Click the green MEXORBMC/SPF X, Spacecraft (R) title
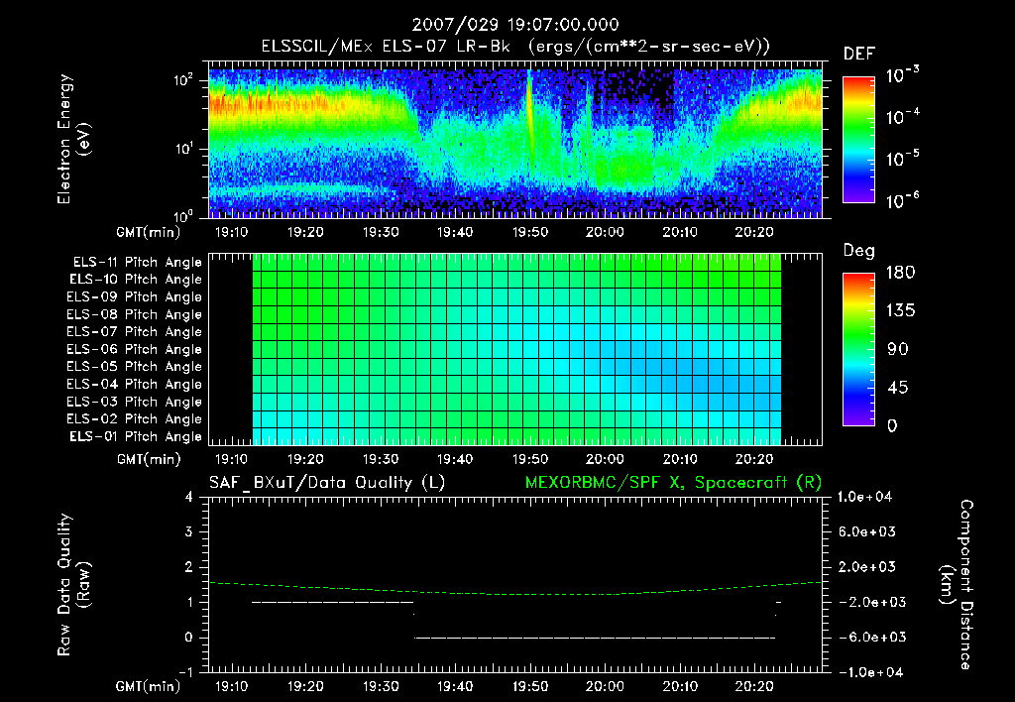 (x=673, y=483)
